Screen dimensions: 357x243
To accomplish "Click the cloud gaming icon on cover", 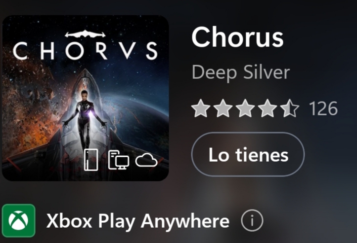I will click(146, 160).
